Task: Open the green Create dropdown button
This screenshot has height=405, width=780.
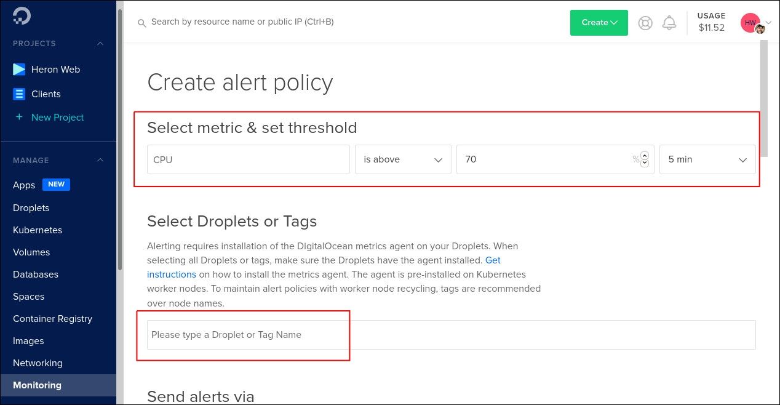Action: pyautogui.click(x=599, y=23)
